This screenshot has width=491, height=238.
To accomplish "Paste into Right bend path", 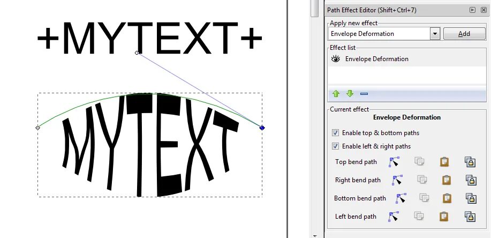I will click(447, 180).
